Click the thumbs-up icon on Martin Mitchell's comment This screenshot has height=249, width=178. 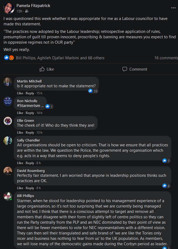(x=90, y=91)
